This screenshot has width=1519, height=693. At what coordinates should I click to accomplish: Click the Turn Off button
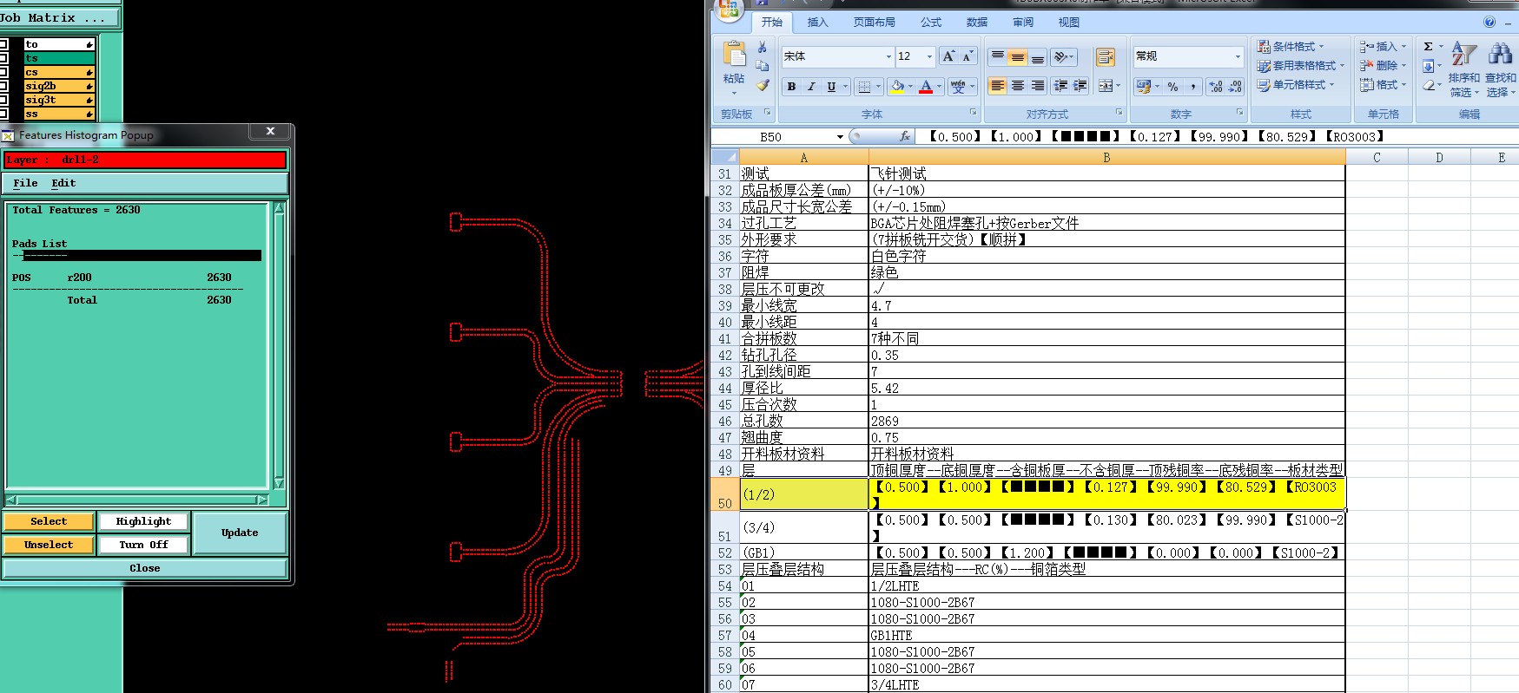(143, 545)
